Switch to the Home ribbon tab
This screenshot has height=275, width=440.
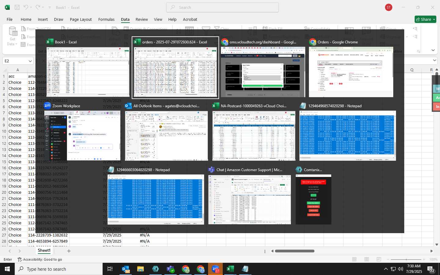26,19
